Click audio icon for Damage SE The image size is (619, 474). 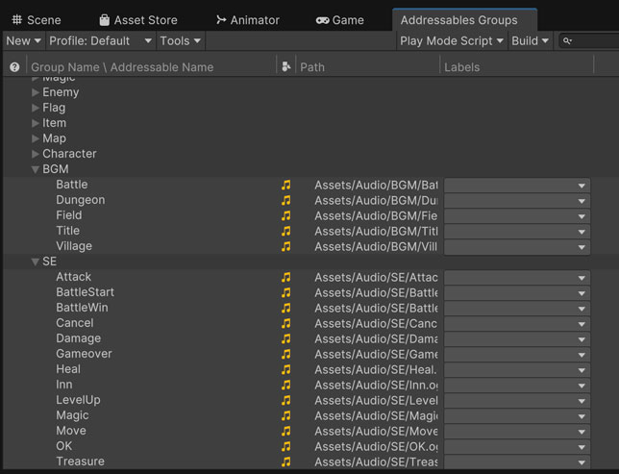pyautogui.click(x=286, y=338)
